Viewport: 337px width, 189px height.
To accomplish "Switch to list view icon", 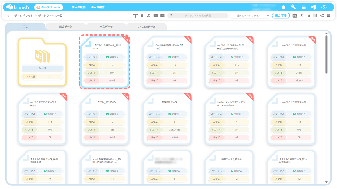I will coord(328,16).
